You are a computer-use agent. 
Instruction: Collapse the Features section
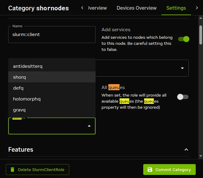click(186, 150)
